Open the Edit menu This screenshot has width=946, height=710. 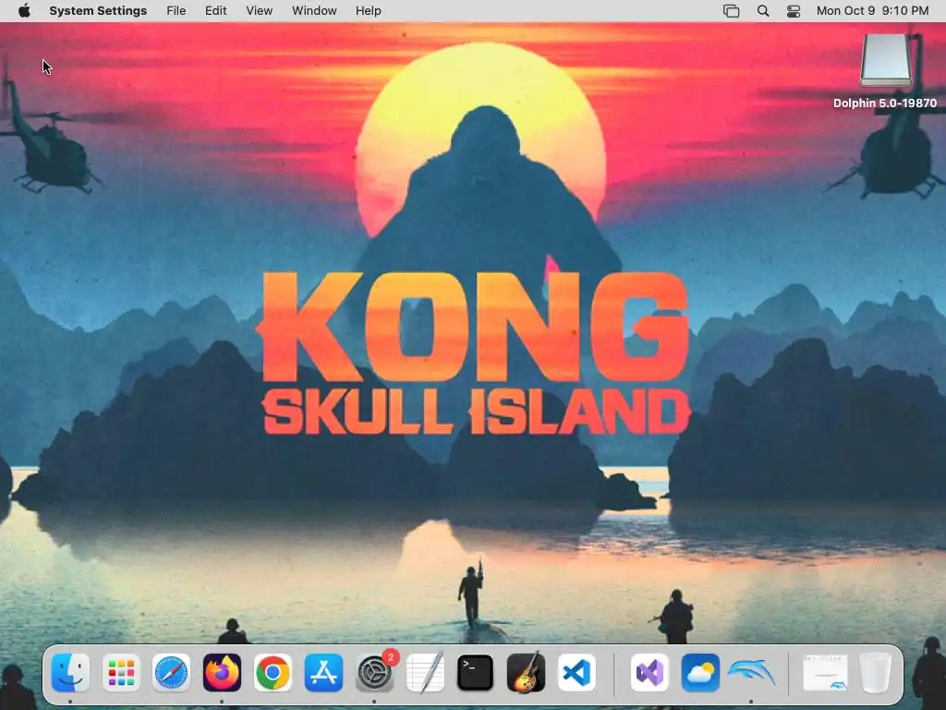pyautogui.click(x=215, y=11)
